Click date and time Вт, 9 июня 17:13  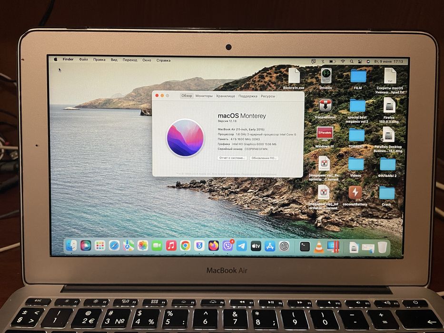click(x=388, y=61)
